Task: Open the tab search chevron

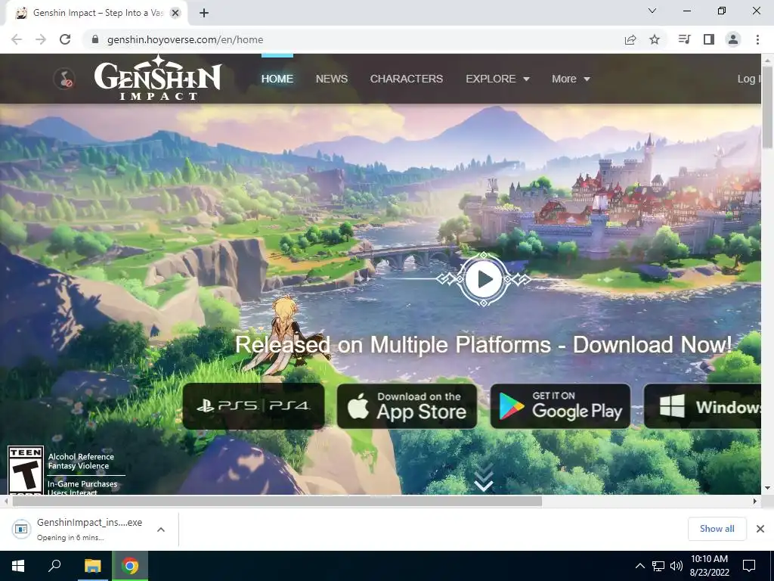Action: click(652, 11)
